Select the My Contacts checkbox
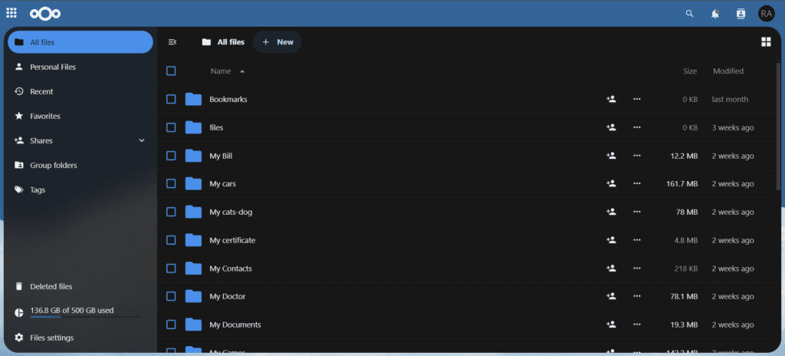Screen dimensions: 785x356 pyautogui.click(x=171, y=269)
